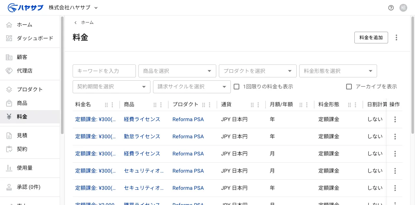Screen dimensions: 415x205
Task: Expand the 株式会社ハヤサブ company switcher
Action: tap(73, 7)
